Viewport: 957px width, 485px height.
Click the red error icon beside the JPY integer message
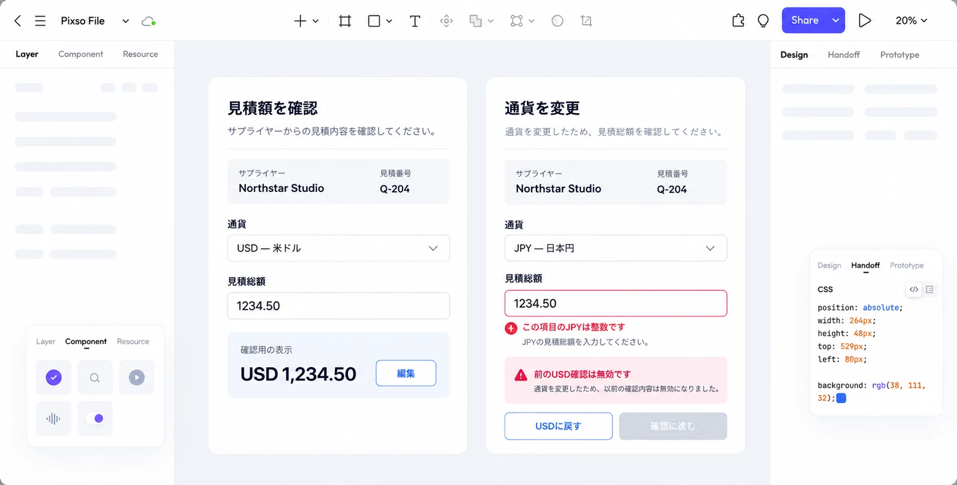coord(511,328)
